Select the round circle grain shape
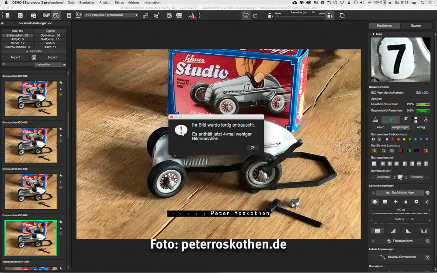 [x=375, y=202]
